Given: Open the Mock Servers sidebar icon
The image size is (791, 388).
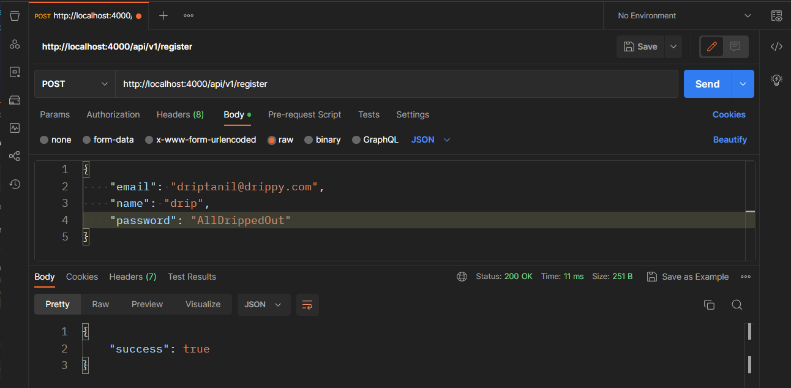Looking at the screenshot, I should 15,100.
